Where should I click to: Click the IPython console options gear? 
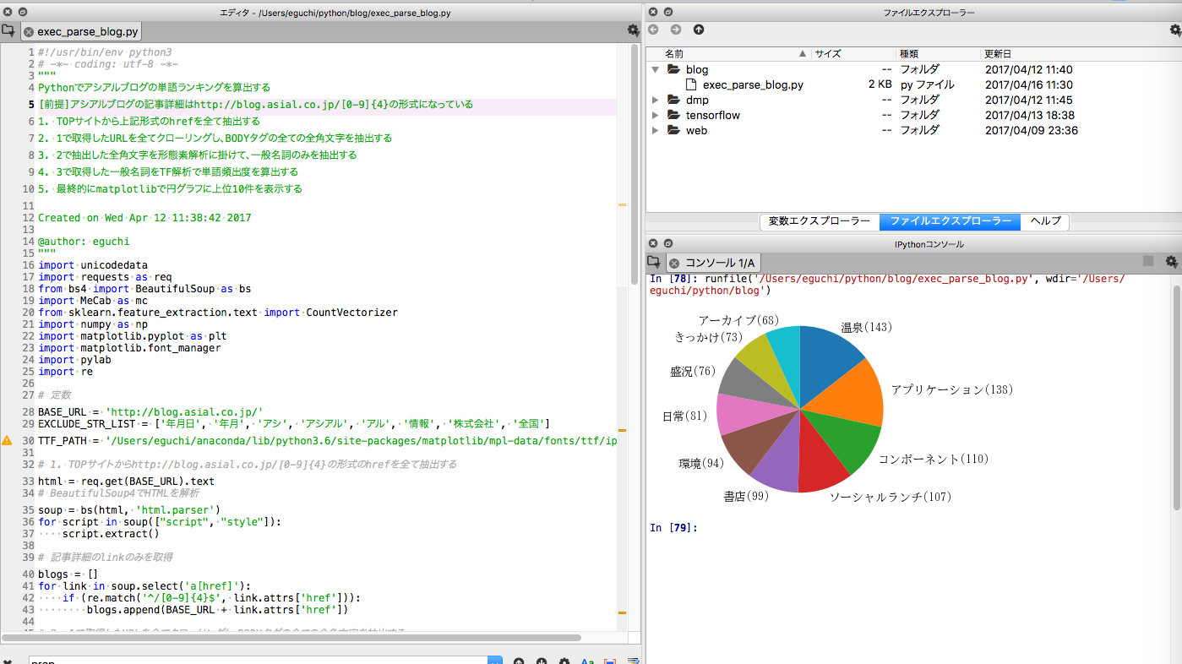[1172, 262]
